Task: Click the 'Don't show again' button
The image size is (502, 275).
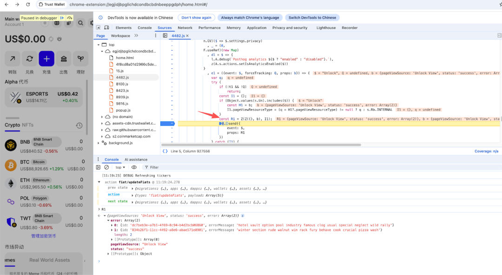Action: [x=196, y=18]
